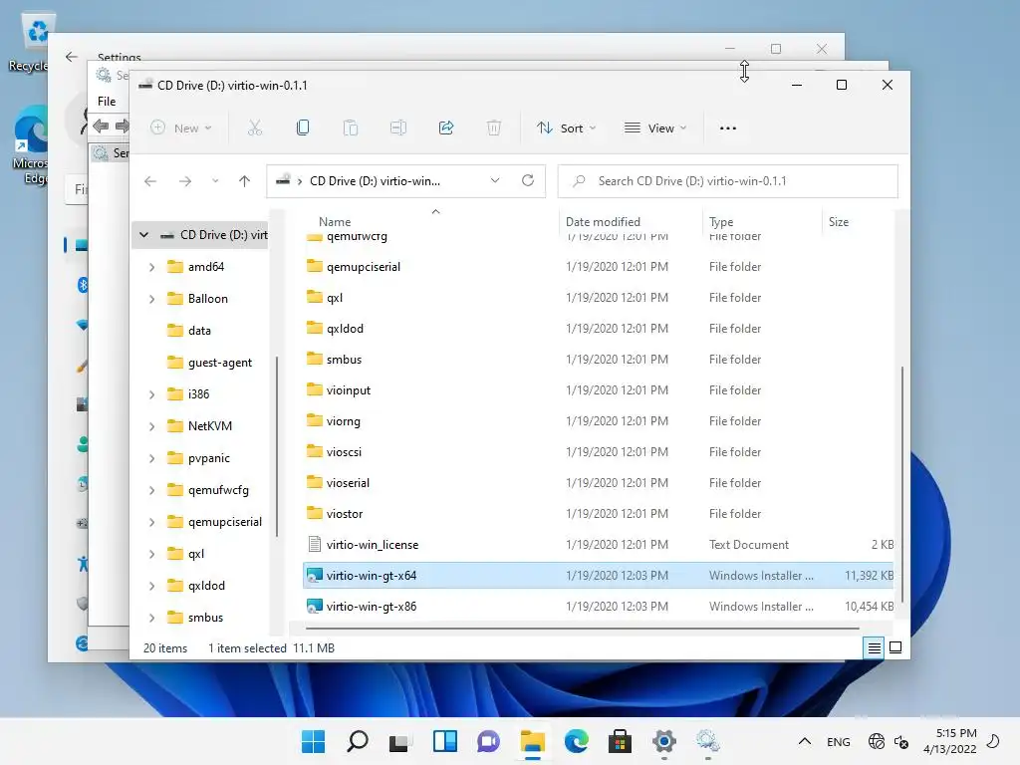Select the data folder in tree
This screenshot has height=765, width=1020.
click(189, 331)
